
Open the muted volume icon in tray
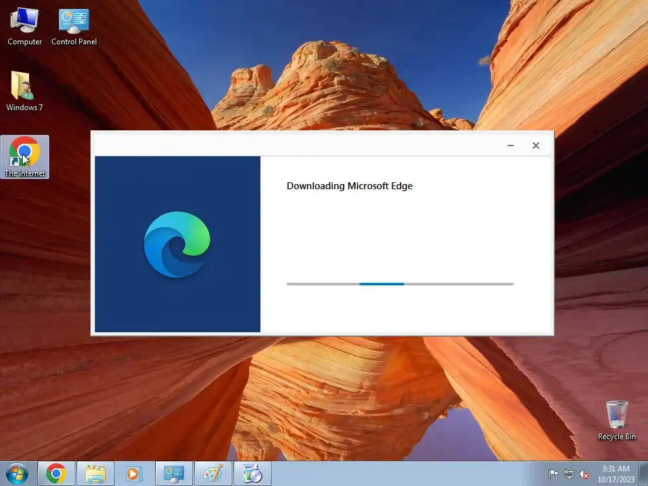584,474
